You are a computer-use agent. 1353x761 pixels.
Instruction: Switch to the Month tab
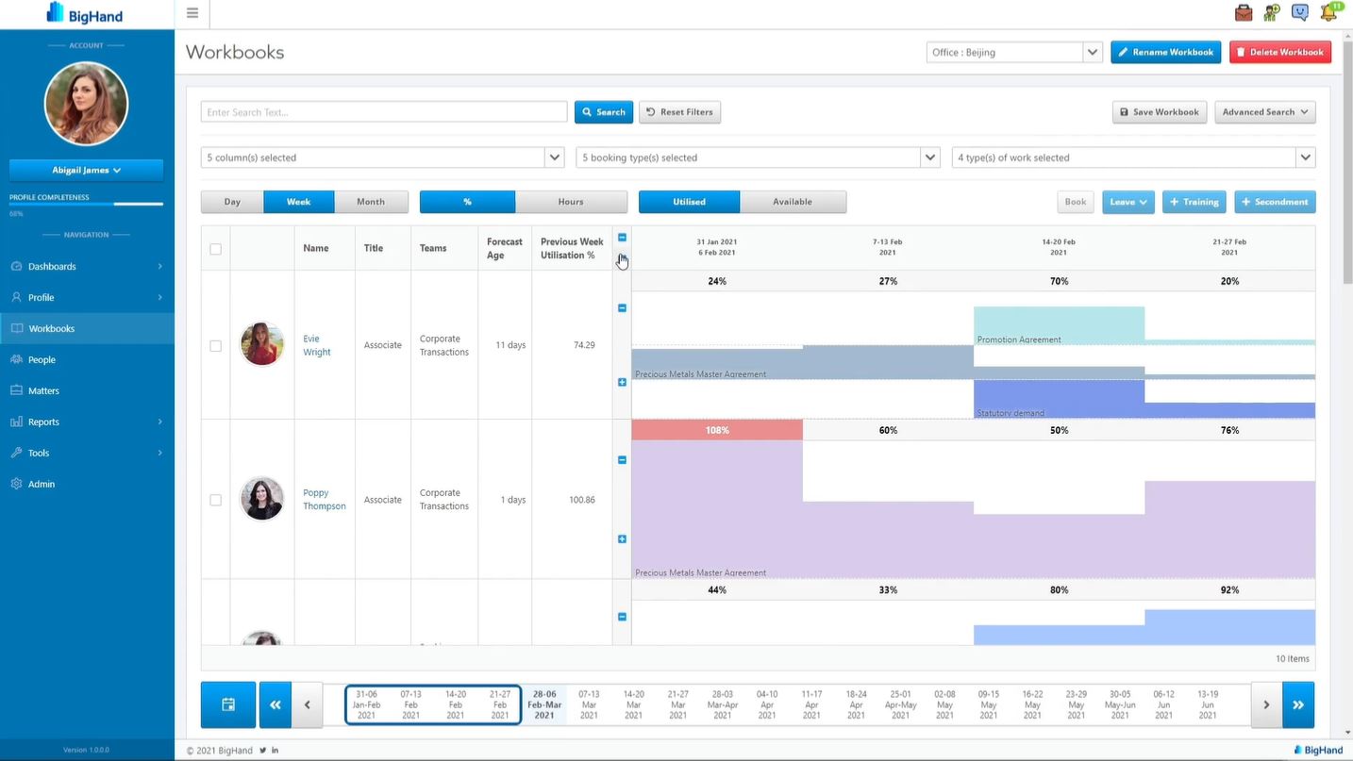(371, 201)
